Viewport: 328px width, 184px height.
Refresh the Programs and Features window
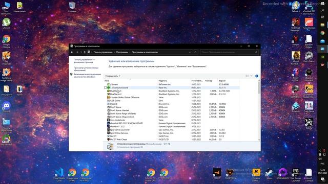pos(195,52)
